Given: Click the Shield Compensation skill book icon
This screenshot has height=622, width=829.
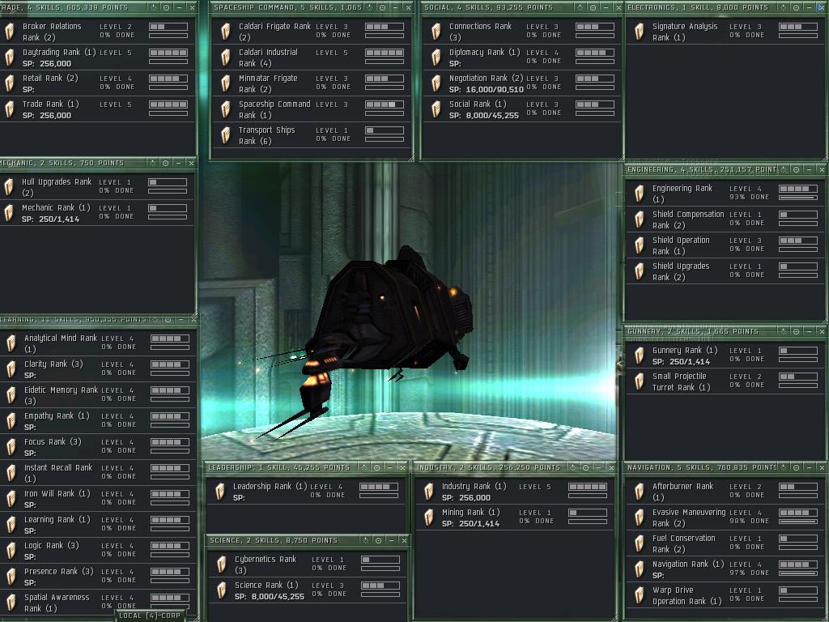Looking at the screenshot, I should coord(640,219).
